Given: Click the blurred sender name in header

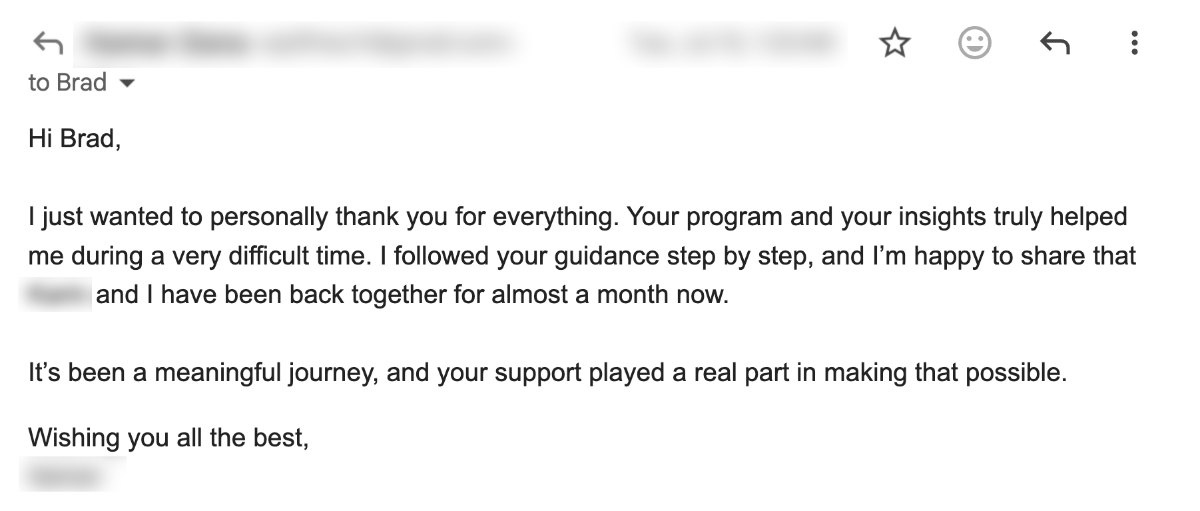Looking at the screenshot, I should [166, 44].
